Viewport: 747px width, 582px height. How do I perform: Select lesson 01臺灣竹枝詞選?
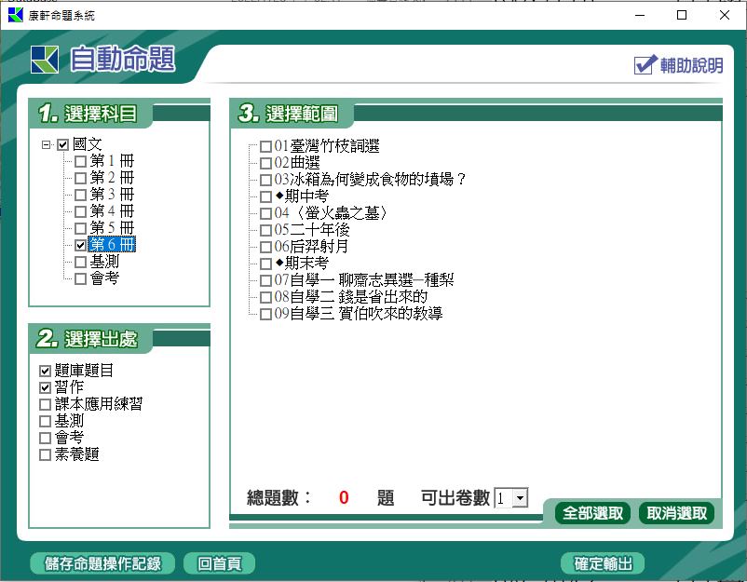click(266, 146)
